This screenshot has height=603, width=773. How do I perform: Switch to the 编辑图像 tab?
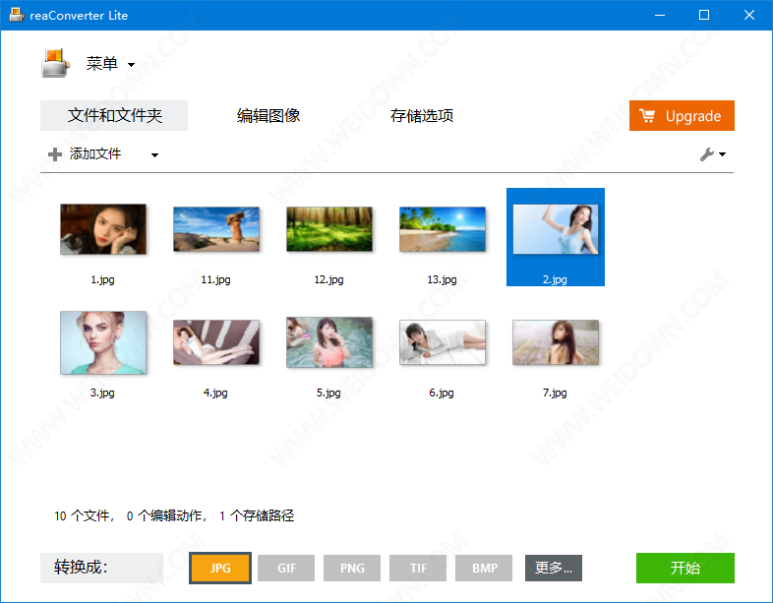click(x=268, y=115)
